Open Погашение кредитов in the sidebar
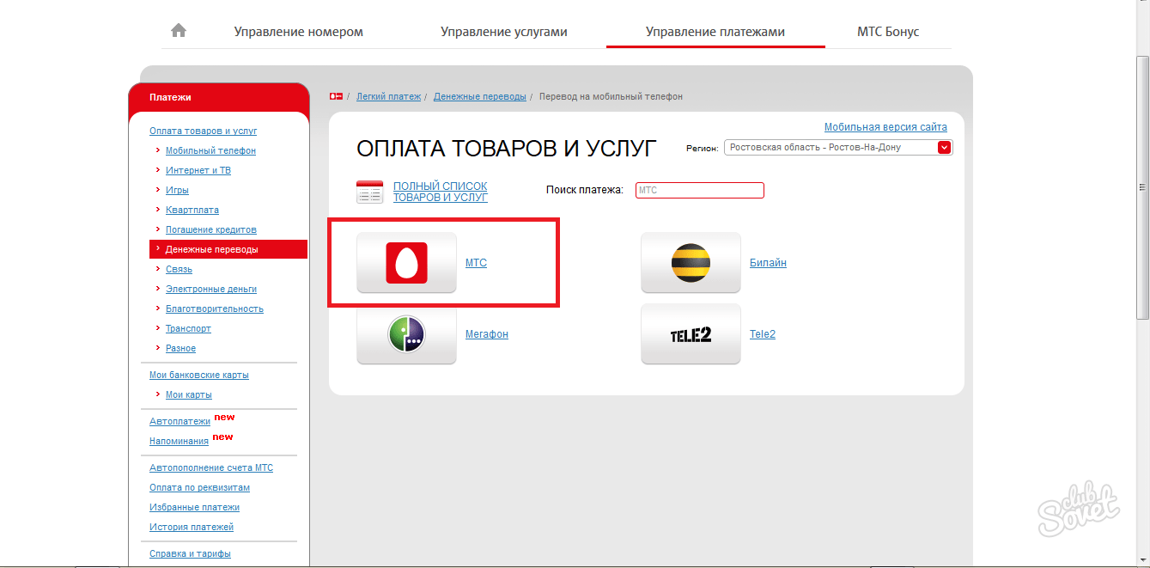1150x568 pixels. click(x=210, y=229)
